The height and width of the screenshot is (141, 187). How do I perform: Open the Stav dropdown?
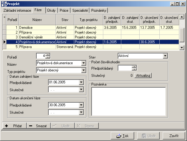(165, 56)
